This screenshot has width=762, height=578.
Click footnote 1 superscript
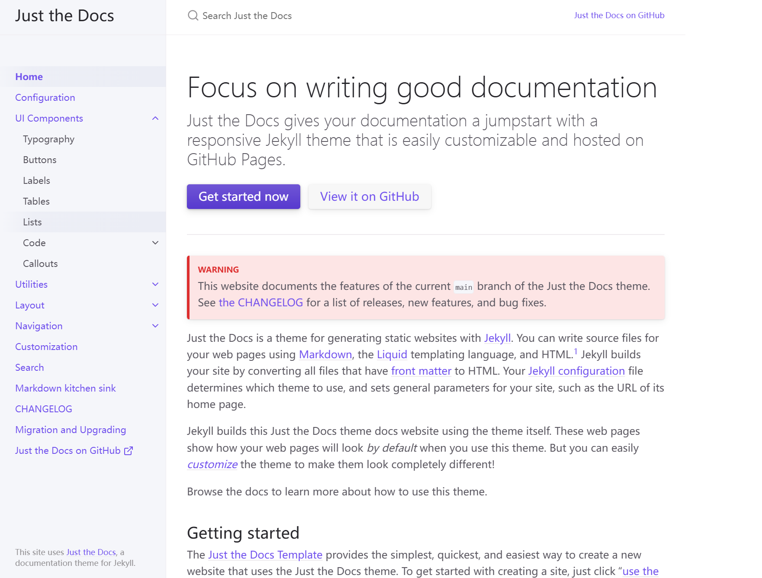click(x=576, y=351)
